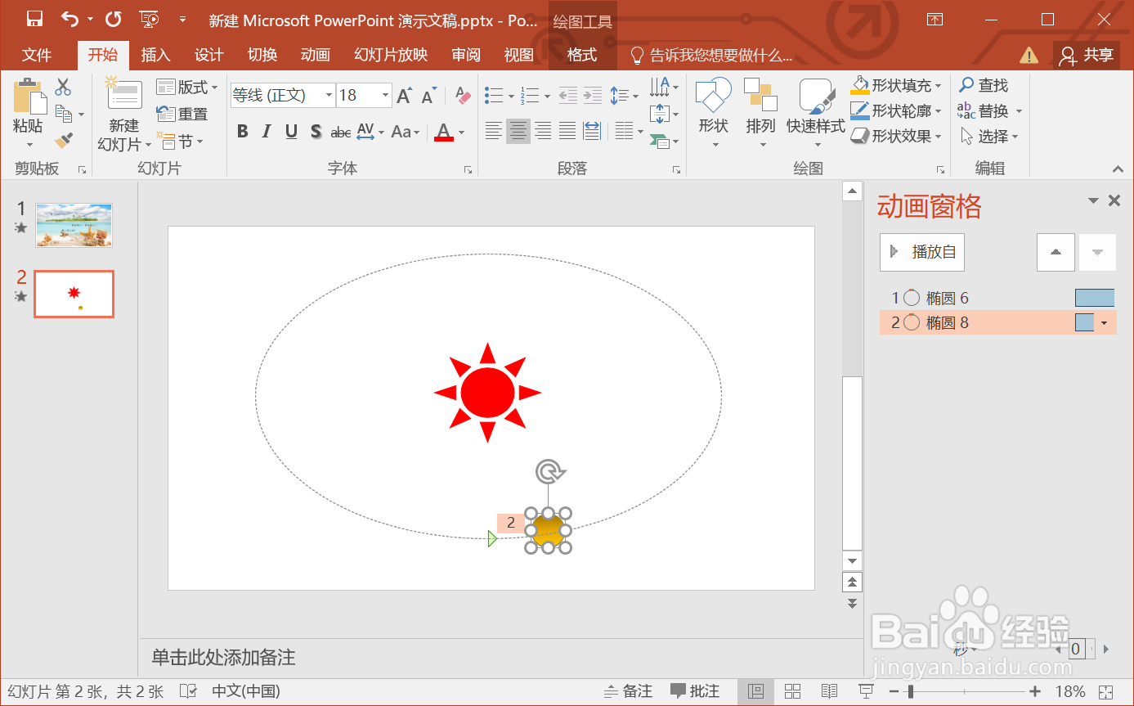Undo the last action
This screenshot has width=1134, height=706.
click(71, 19)
